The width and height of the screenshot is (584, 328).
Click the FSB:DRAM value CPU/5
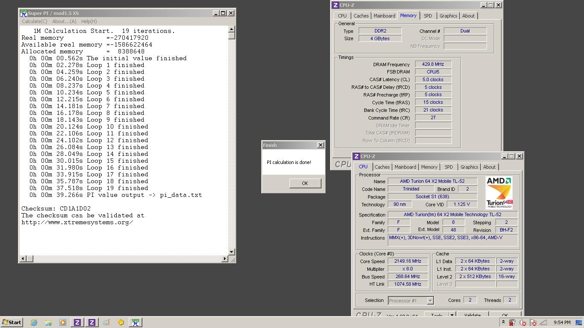tap(433, 72)
